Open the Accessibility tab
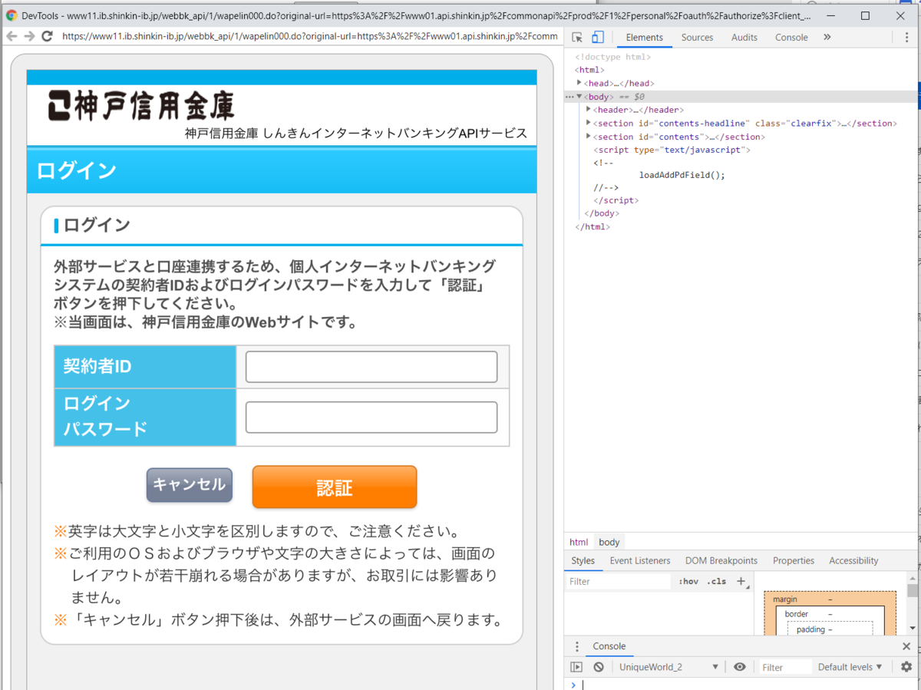This screenshot has width=921, height=690. [853, 560]
